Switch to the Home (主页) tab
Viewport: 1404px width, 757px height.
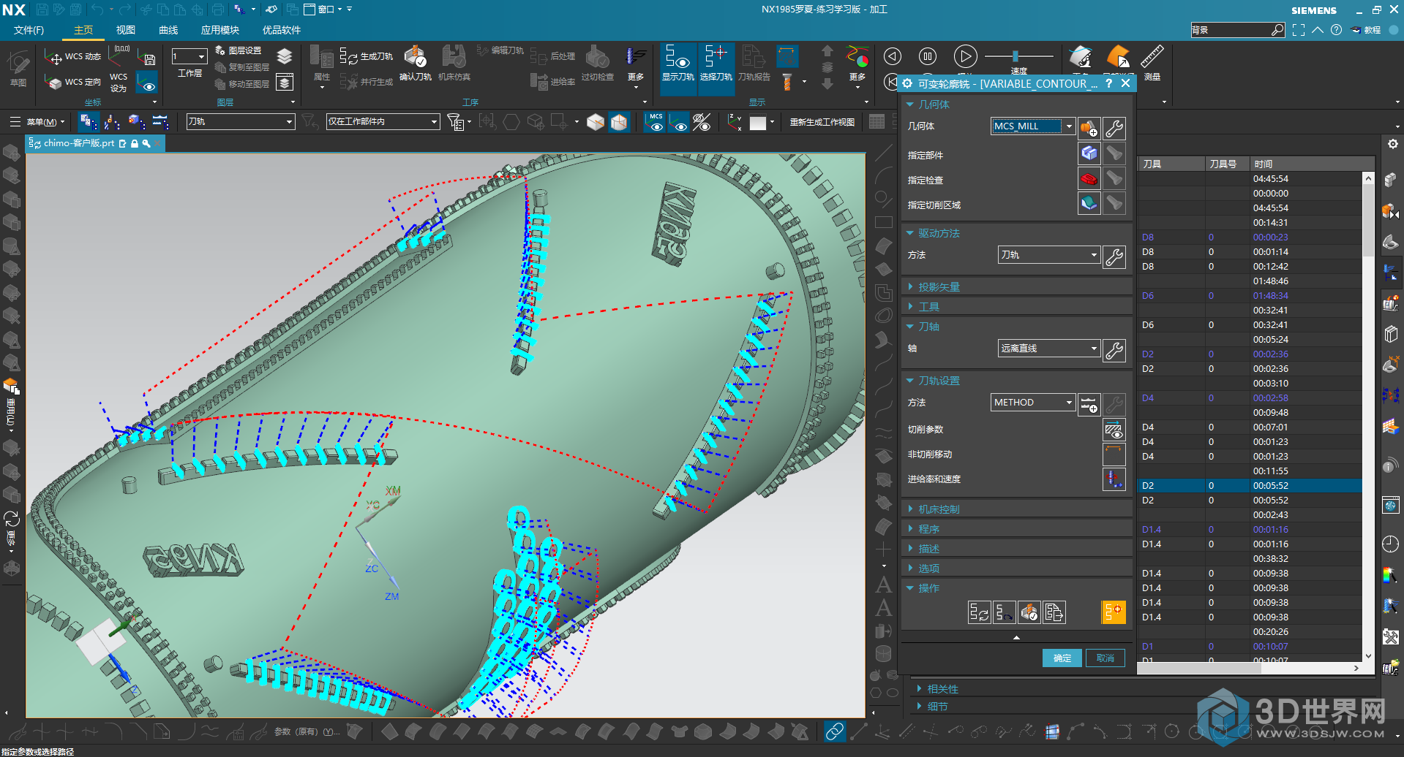(83, 30)
